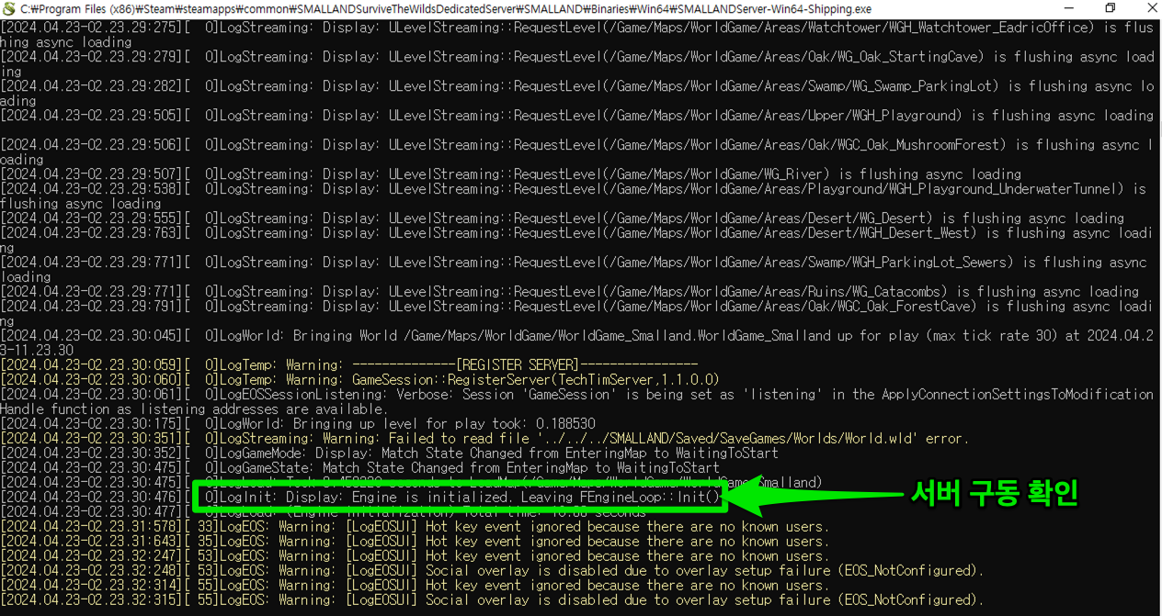Select the WG_Swamp_ParkingLot RequestLevel log line

coord(577,94)
